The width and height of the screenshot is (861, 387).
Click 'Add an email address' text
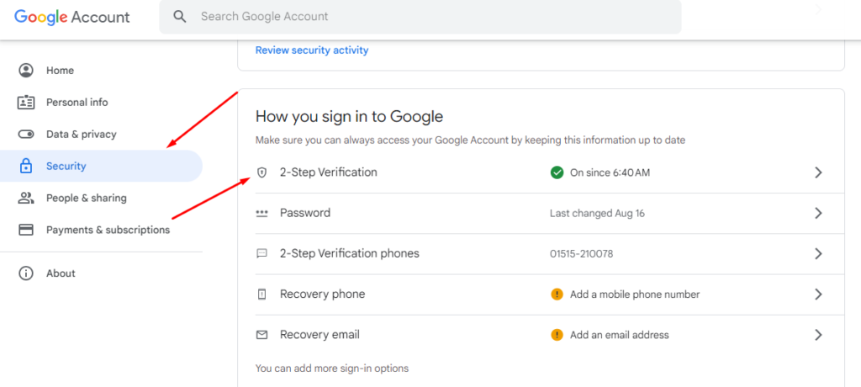[x=620, y=335]
